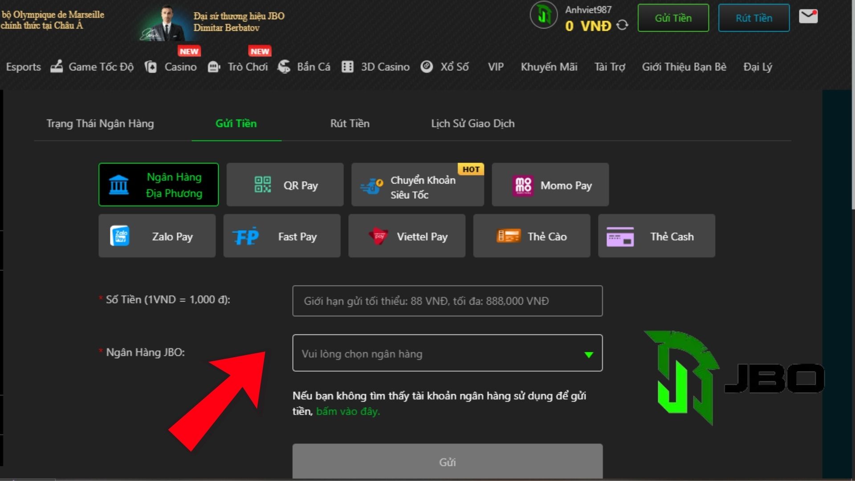Open Giới Thiệu Bạn Bè menu

[684, 67]
